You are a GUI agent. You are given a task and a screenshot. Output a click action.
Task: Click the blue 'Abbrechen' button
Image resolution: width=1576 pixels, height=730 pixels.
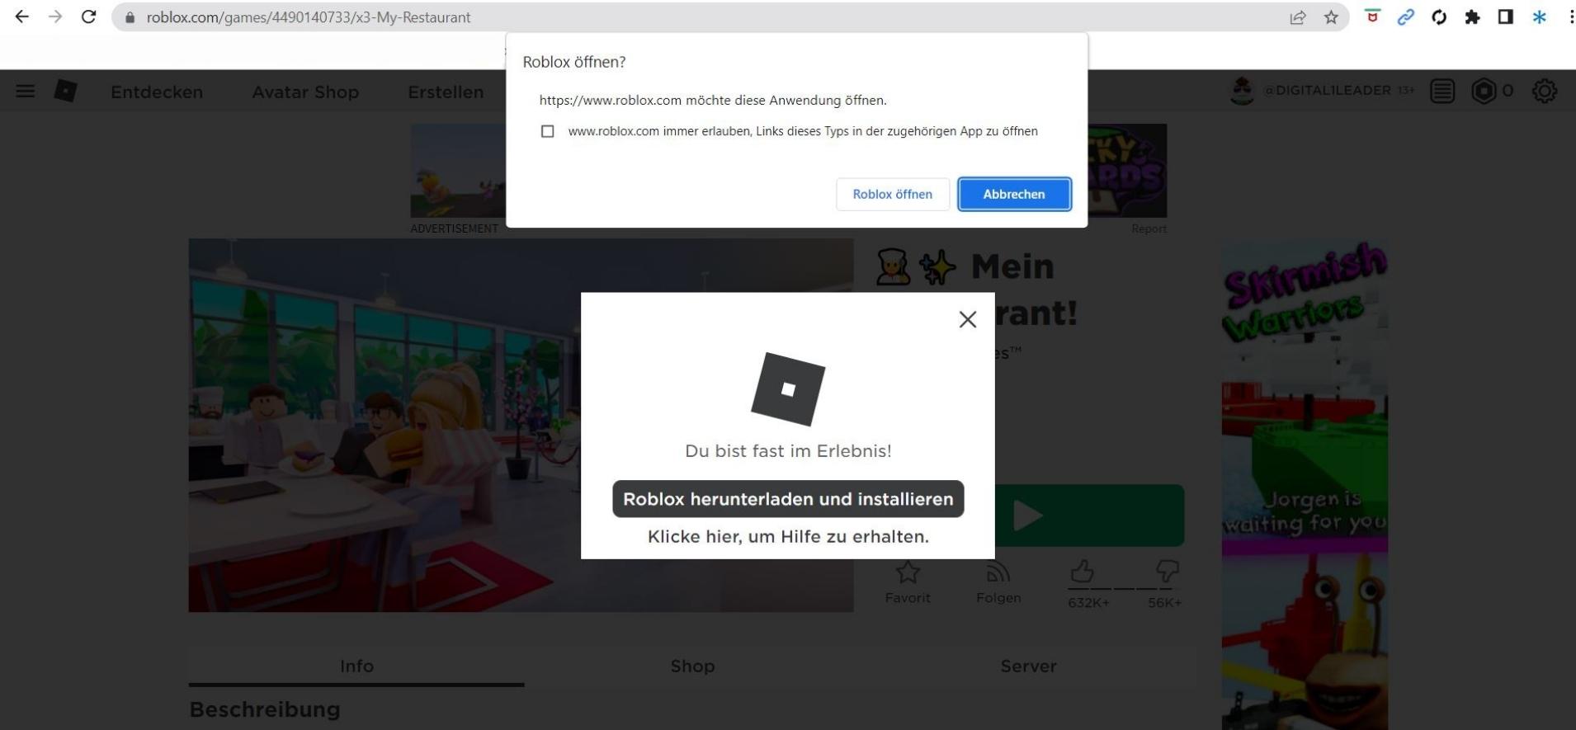click(1014, 194)
